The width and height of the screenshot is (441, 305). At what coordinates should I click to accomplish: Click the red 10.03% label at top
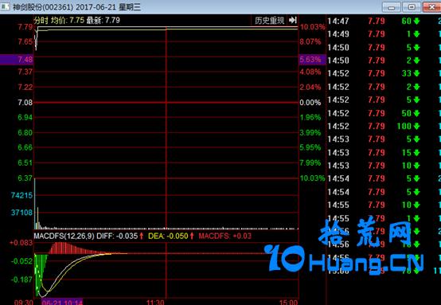(x=313, y=27)
